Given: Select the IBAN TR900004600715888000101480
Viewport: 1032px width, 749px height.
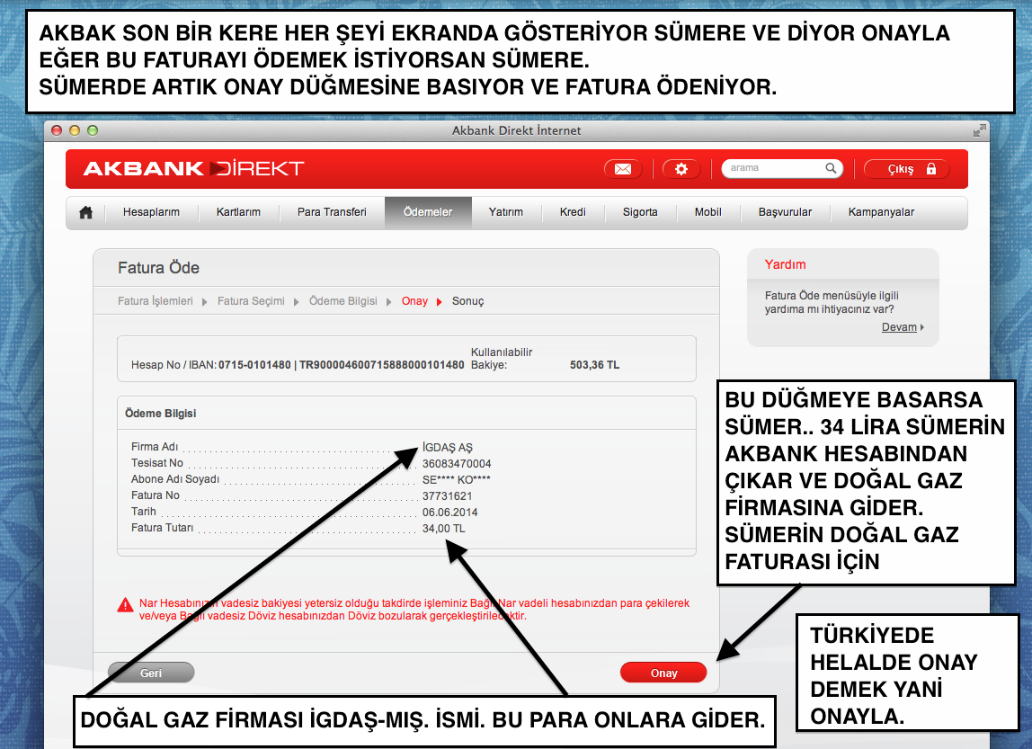Looking at the screenshot, I should pos(382,365).
